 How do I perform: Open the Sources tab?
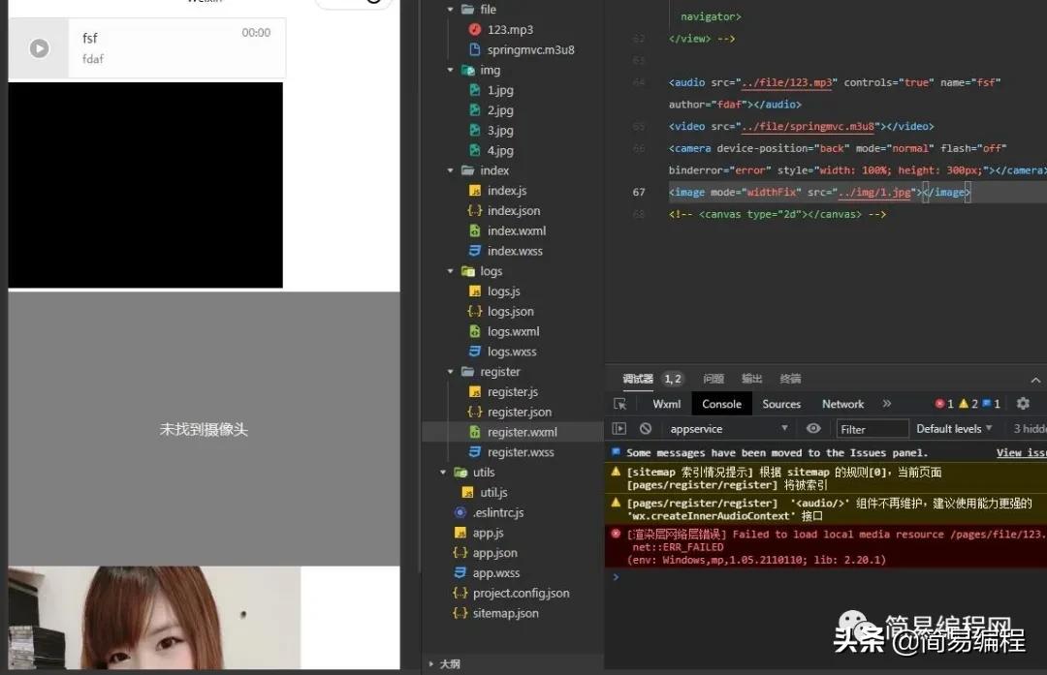[x=781, y=404]
